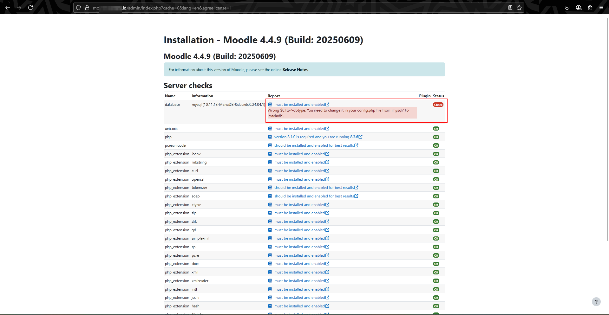Click the Save to Pocket icon
Screen dimensions: 609x315
point(567,8)
